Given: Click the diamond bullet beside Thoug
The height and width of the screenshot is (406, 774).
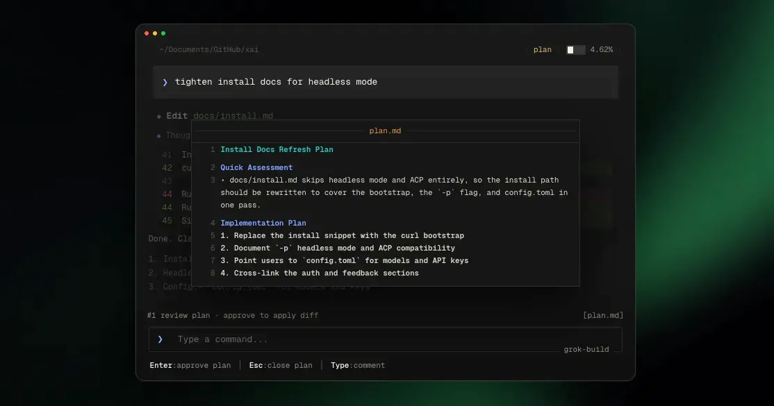Looking at the screenshot, I should click(158, 135).
